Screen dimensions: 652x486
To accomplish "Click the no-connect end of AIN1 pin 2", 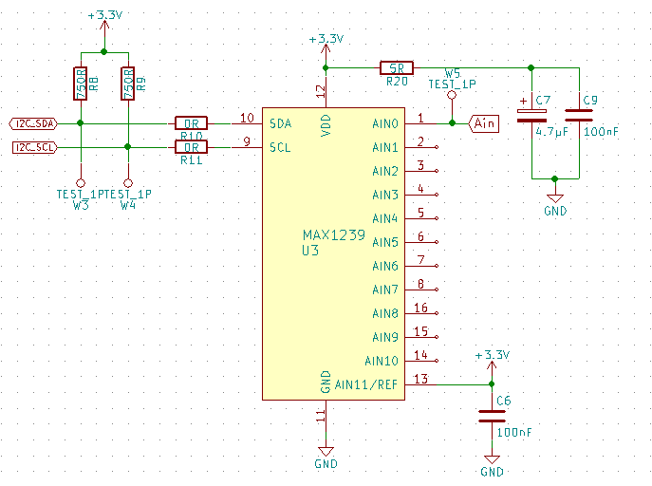I will 437,147.
